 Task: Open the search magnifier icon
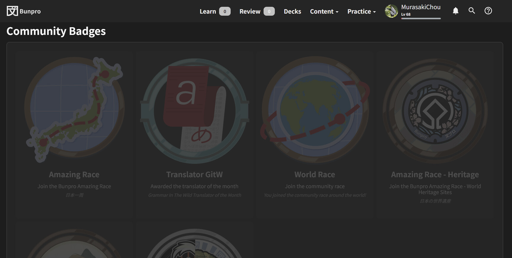pyautogui.click(x=472, y=11)
